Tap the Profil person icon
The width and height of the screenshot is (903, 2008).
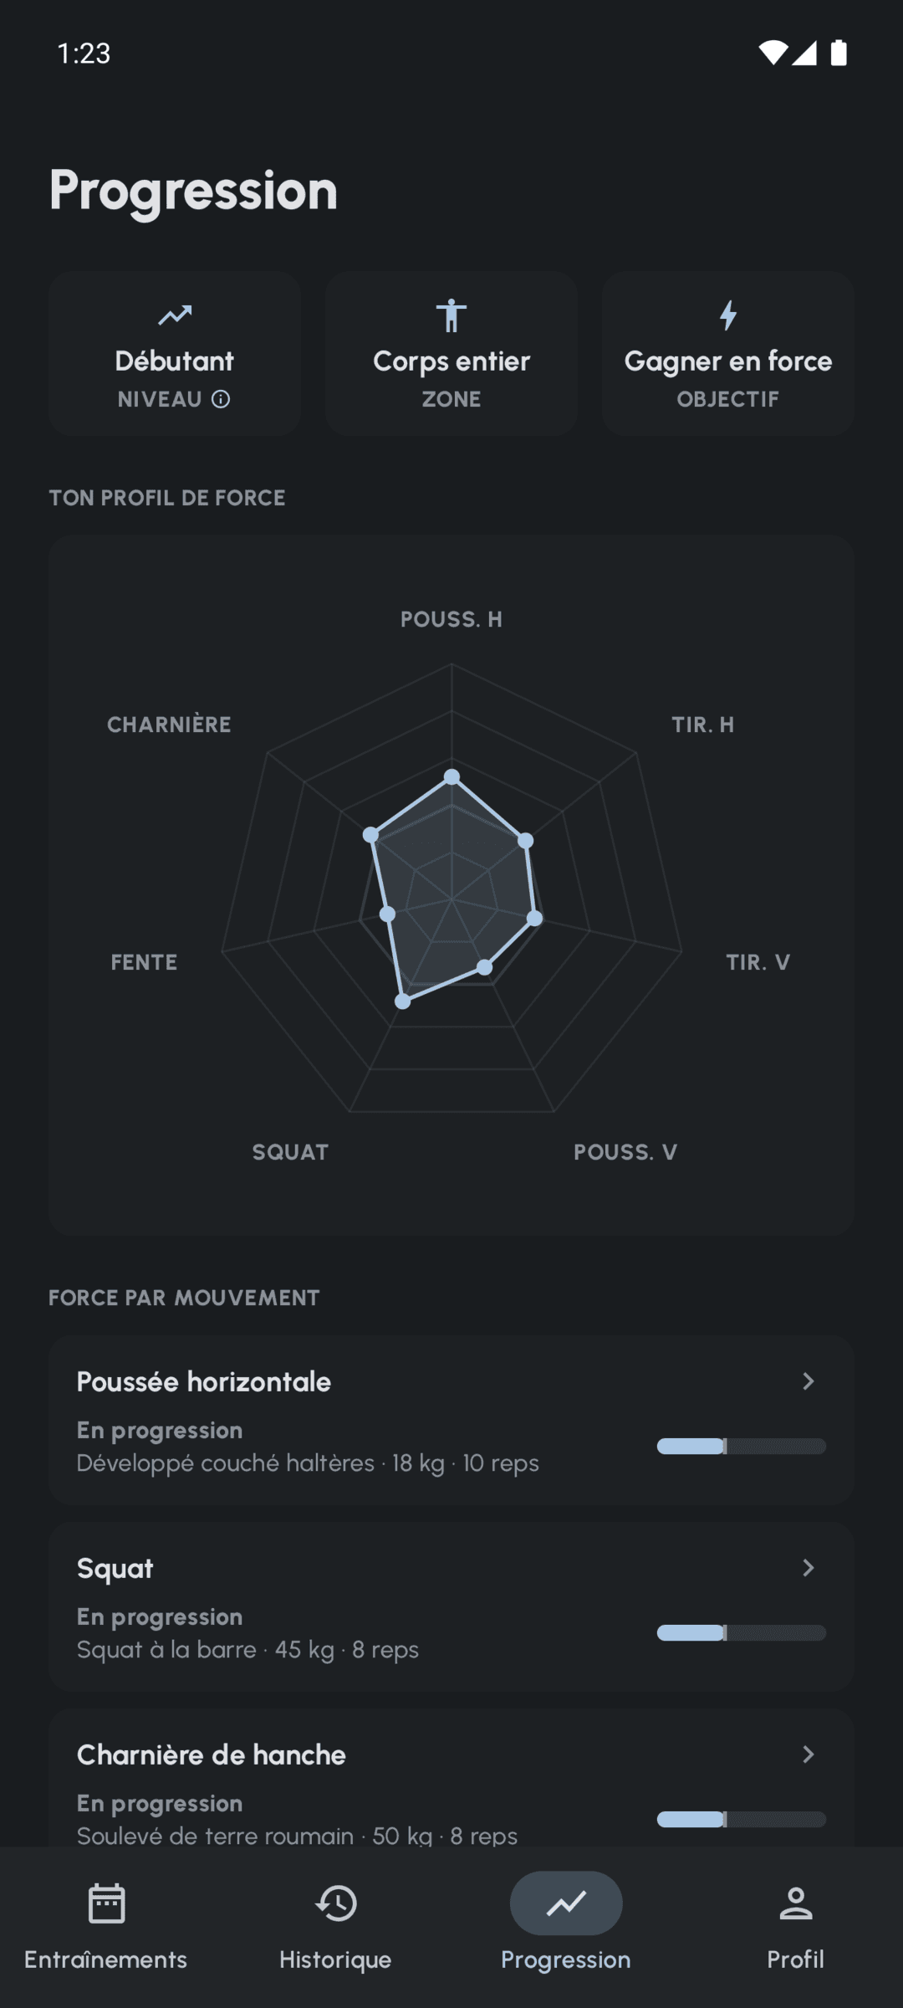(796, 1903)
